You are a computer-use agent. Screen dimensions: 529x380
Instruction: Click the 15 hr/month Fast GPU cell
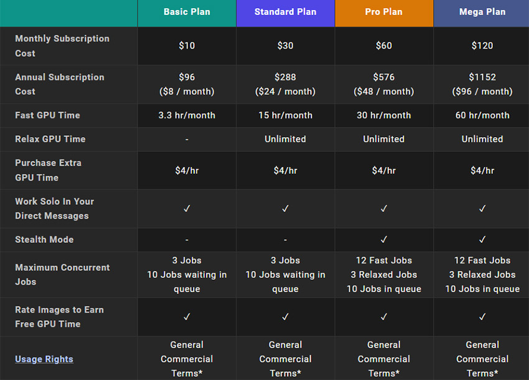(286, 115)
